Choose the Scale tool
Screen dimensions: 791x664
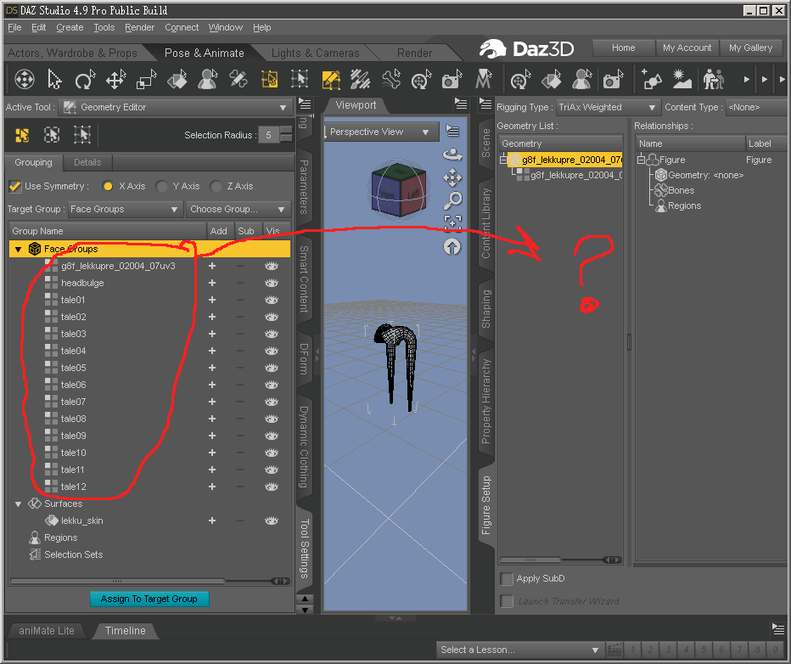(x=146, y=80)
